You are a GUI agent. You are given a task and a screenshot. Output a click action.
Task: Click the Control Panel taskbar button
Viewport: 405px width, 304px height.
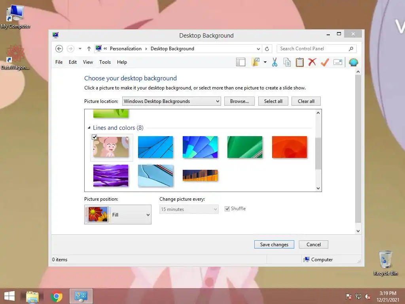click(x=81, y=296)
